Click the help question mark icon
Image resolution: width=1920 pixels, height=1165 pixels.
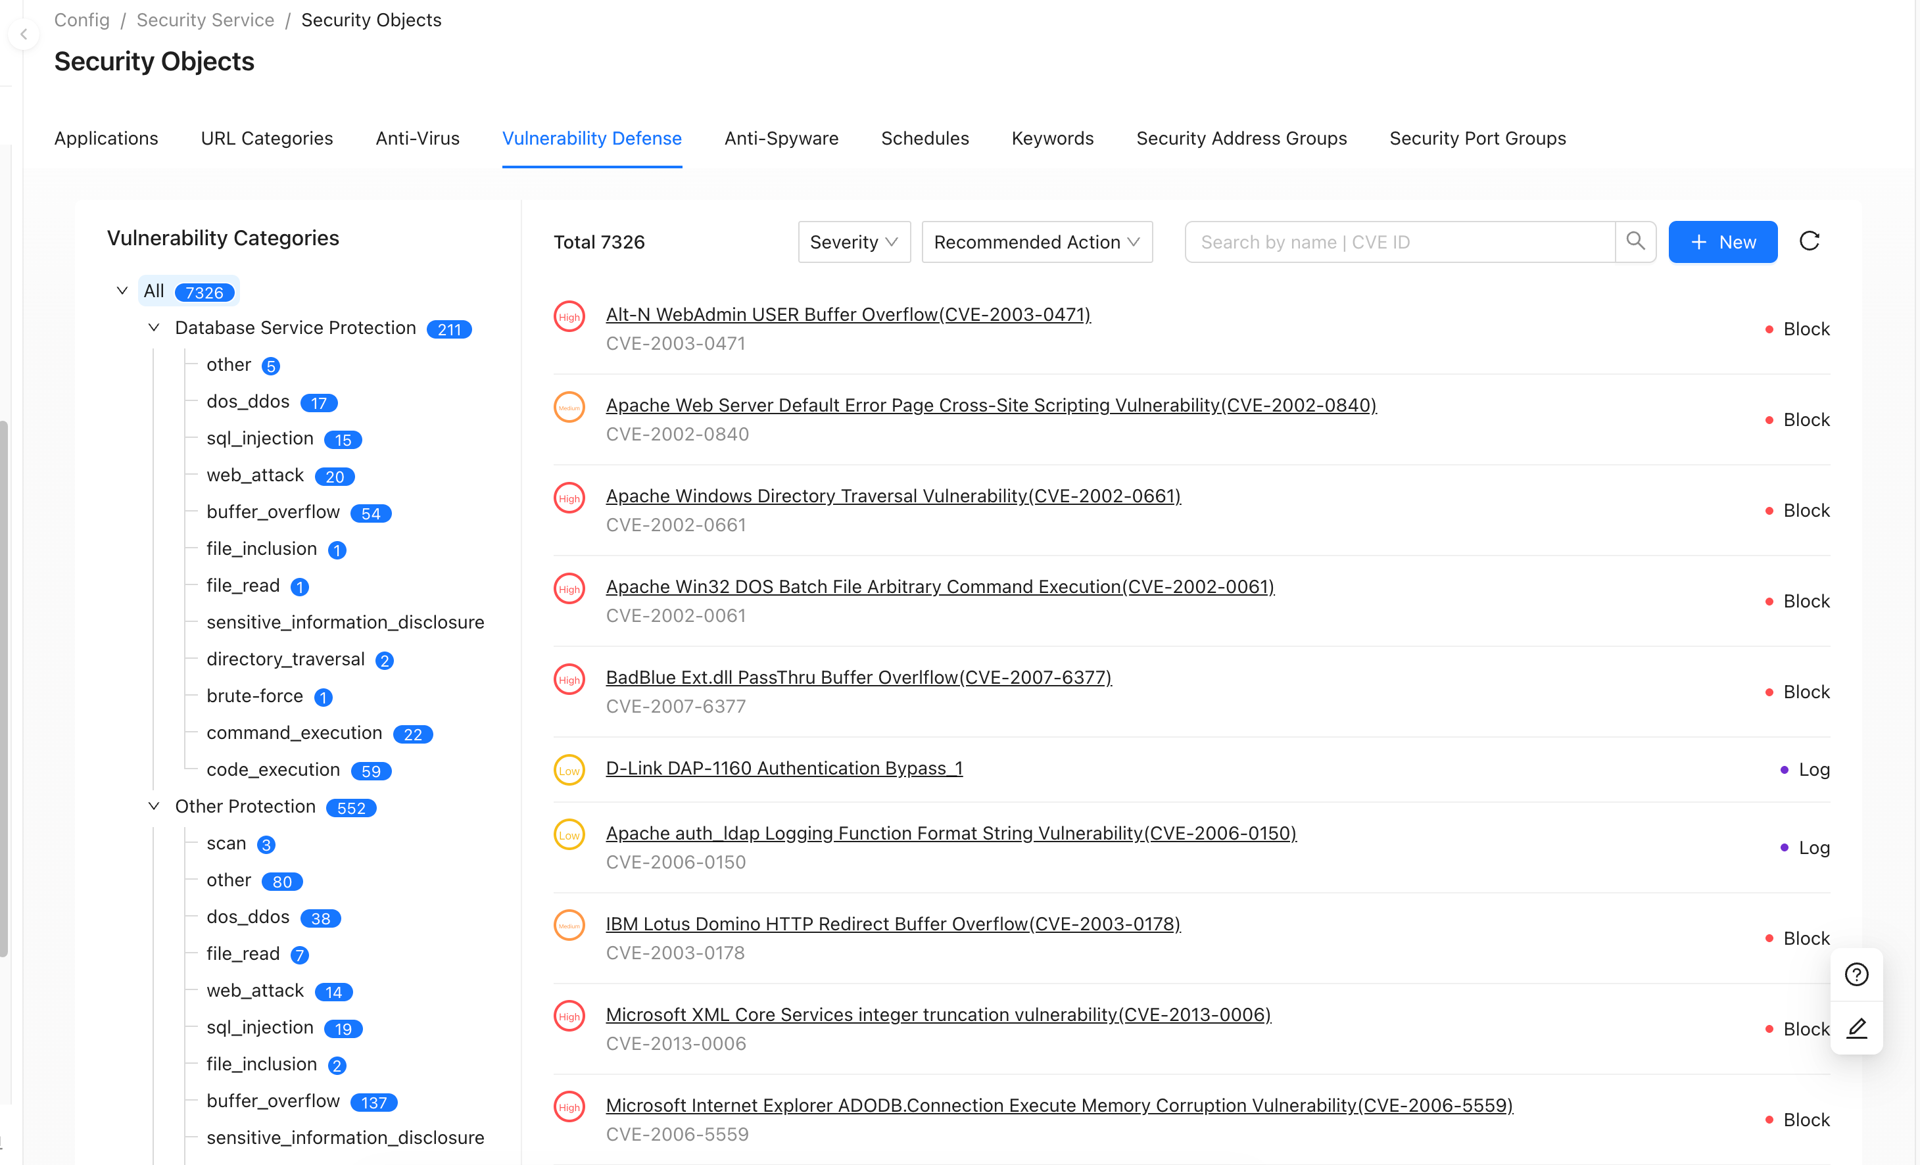(1856, 974)
